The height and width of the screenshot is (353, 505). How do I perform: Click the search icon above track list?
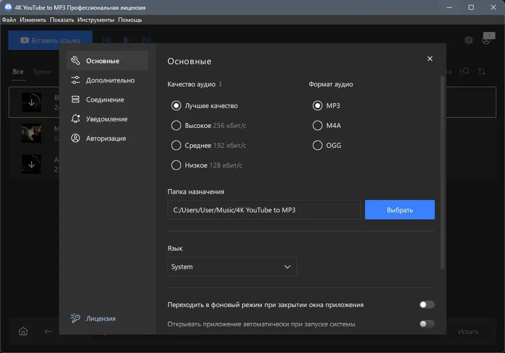click(x=464, y=71)
